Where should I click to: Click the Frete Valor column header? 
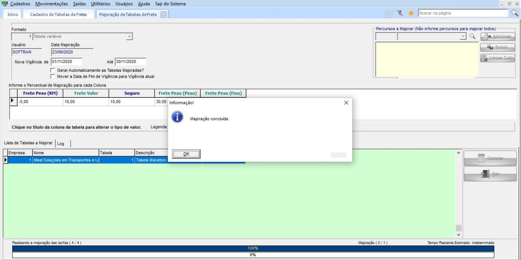pos(86,93)
